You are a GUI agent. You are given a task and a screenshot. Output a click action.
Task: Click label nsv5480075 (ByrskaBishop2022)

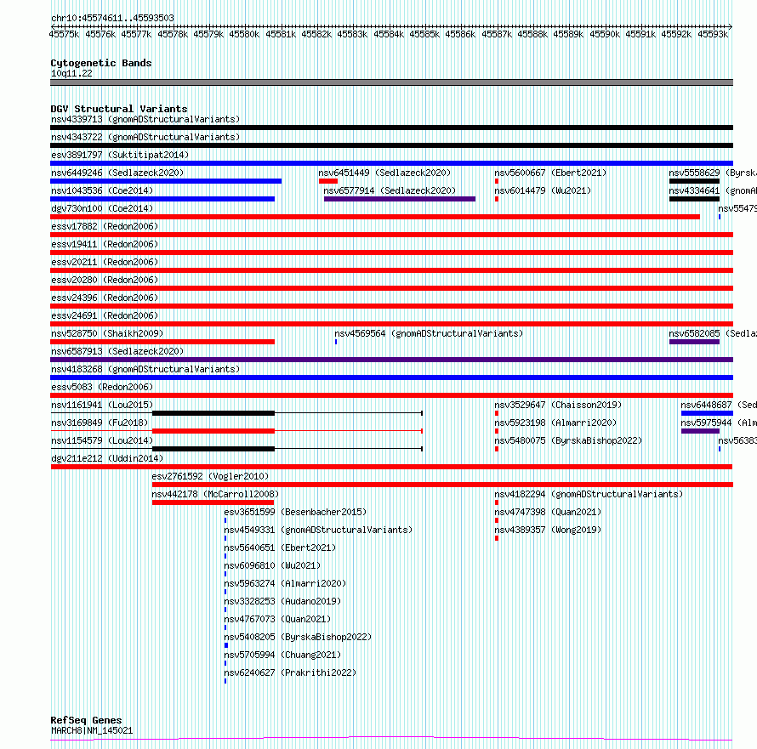click(x=568, y=440)
